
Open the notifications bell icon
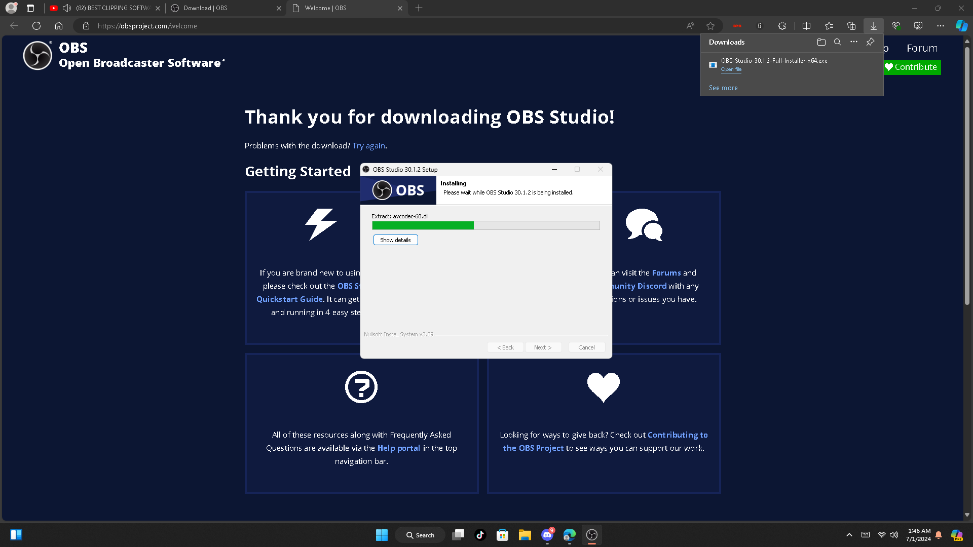(x=939, y=535)
